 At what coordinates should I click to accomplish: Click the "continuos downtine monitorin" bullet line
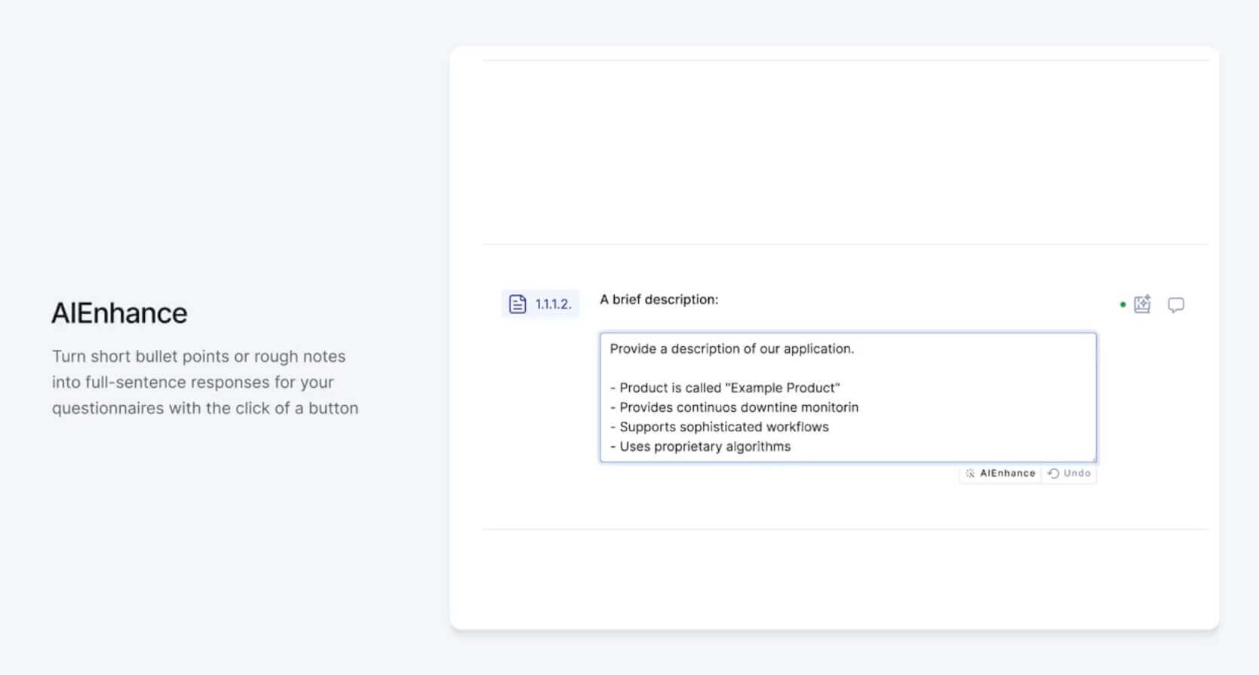739,407
